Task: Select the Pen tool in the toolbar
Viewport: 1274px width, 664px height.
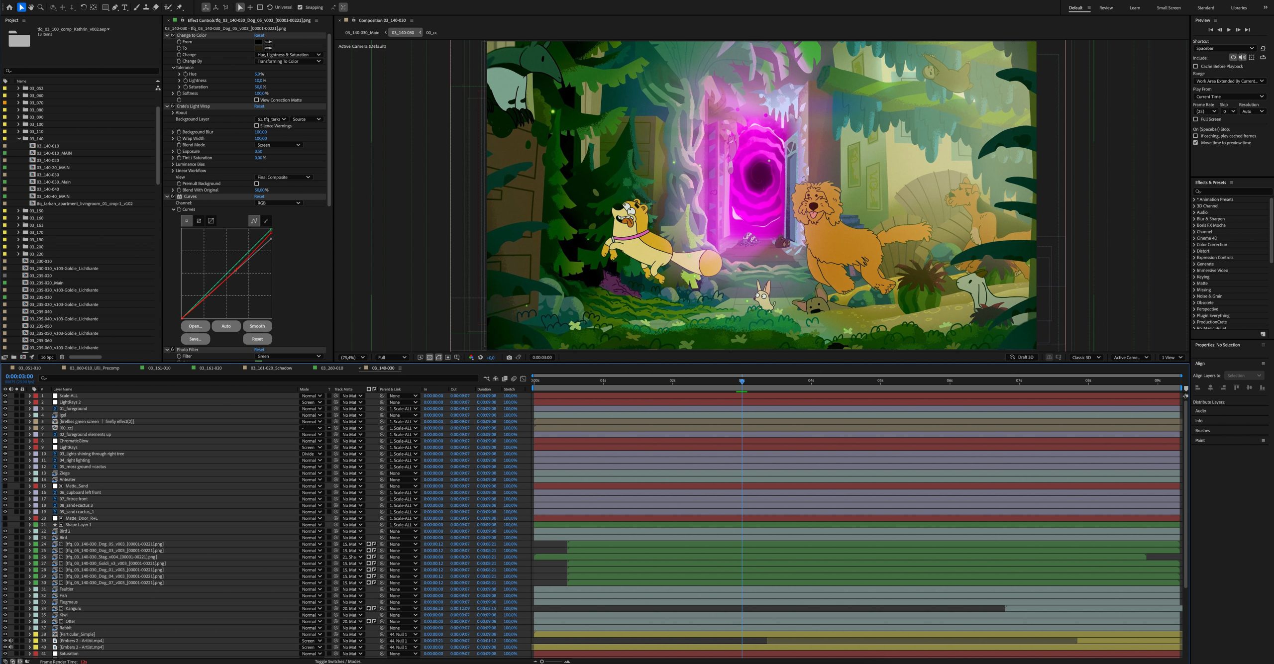Action: pyautogui.click(x=115, y=7)
